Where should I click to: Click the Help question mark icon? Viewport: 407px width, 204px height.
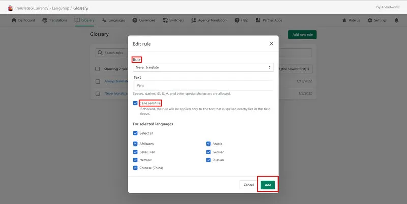[237, 20]
